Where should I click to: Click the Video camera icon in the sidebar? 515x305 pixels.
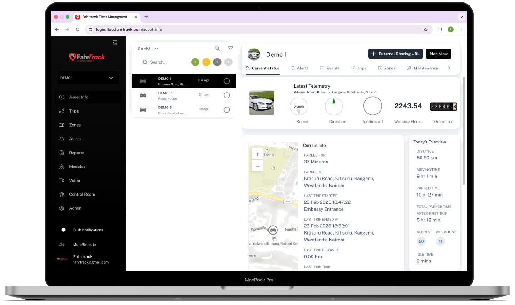[62, 180]
